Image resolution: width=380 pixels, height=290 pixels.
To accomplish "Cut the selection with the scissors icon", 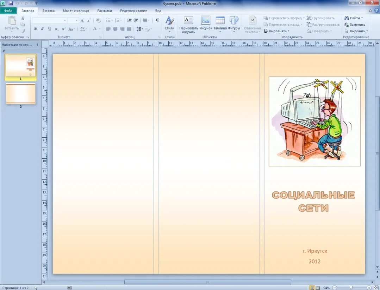I will pyautogui.click(x=23, y=18).
